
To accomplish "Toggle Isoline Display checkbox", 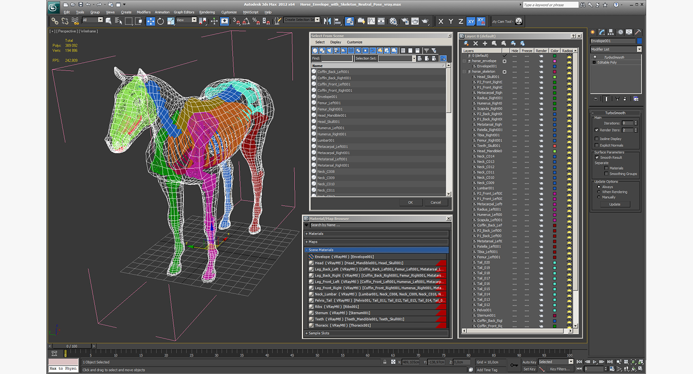I will (x=596, y=139).
